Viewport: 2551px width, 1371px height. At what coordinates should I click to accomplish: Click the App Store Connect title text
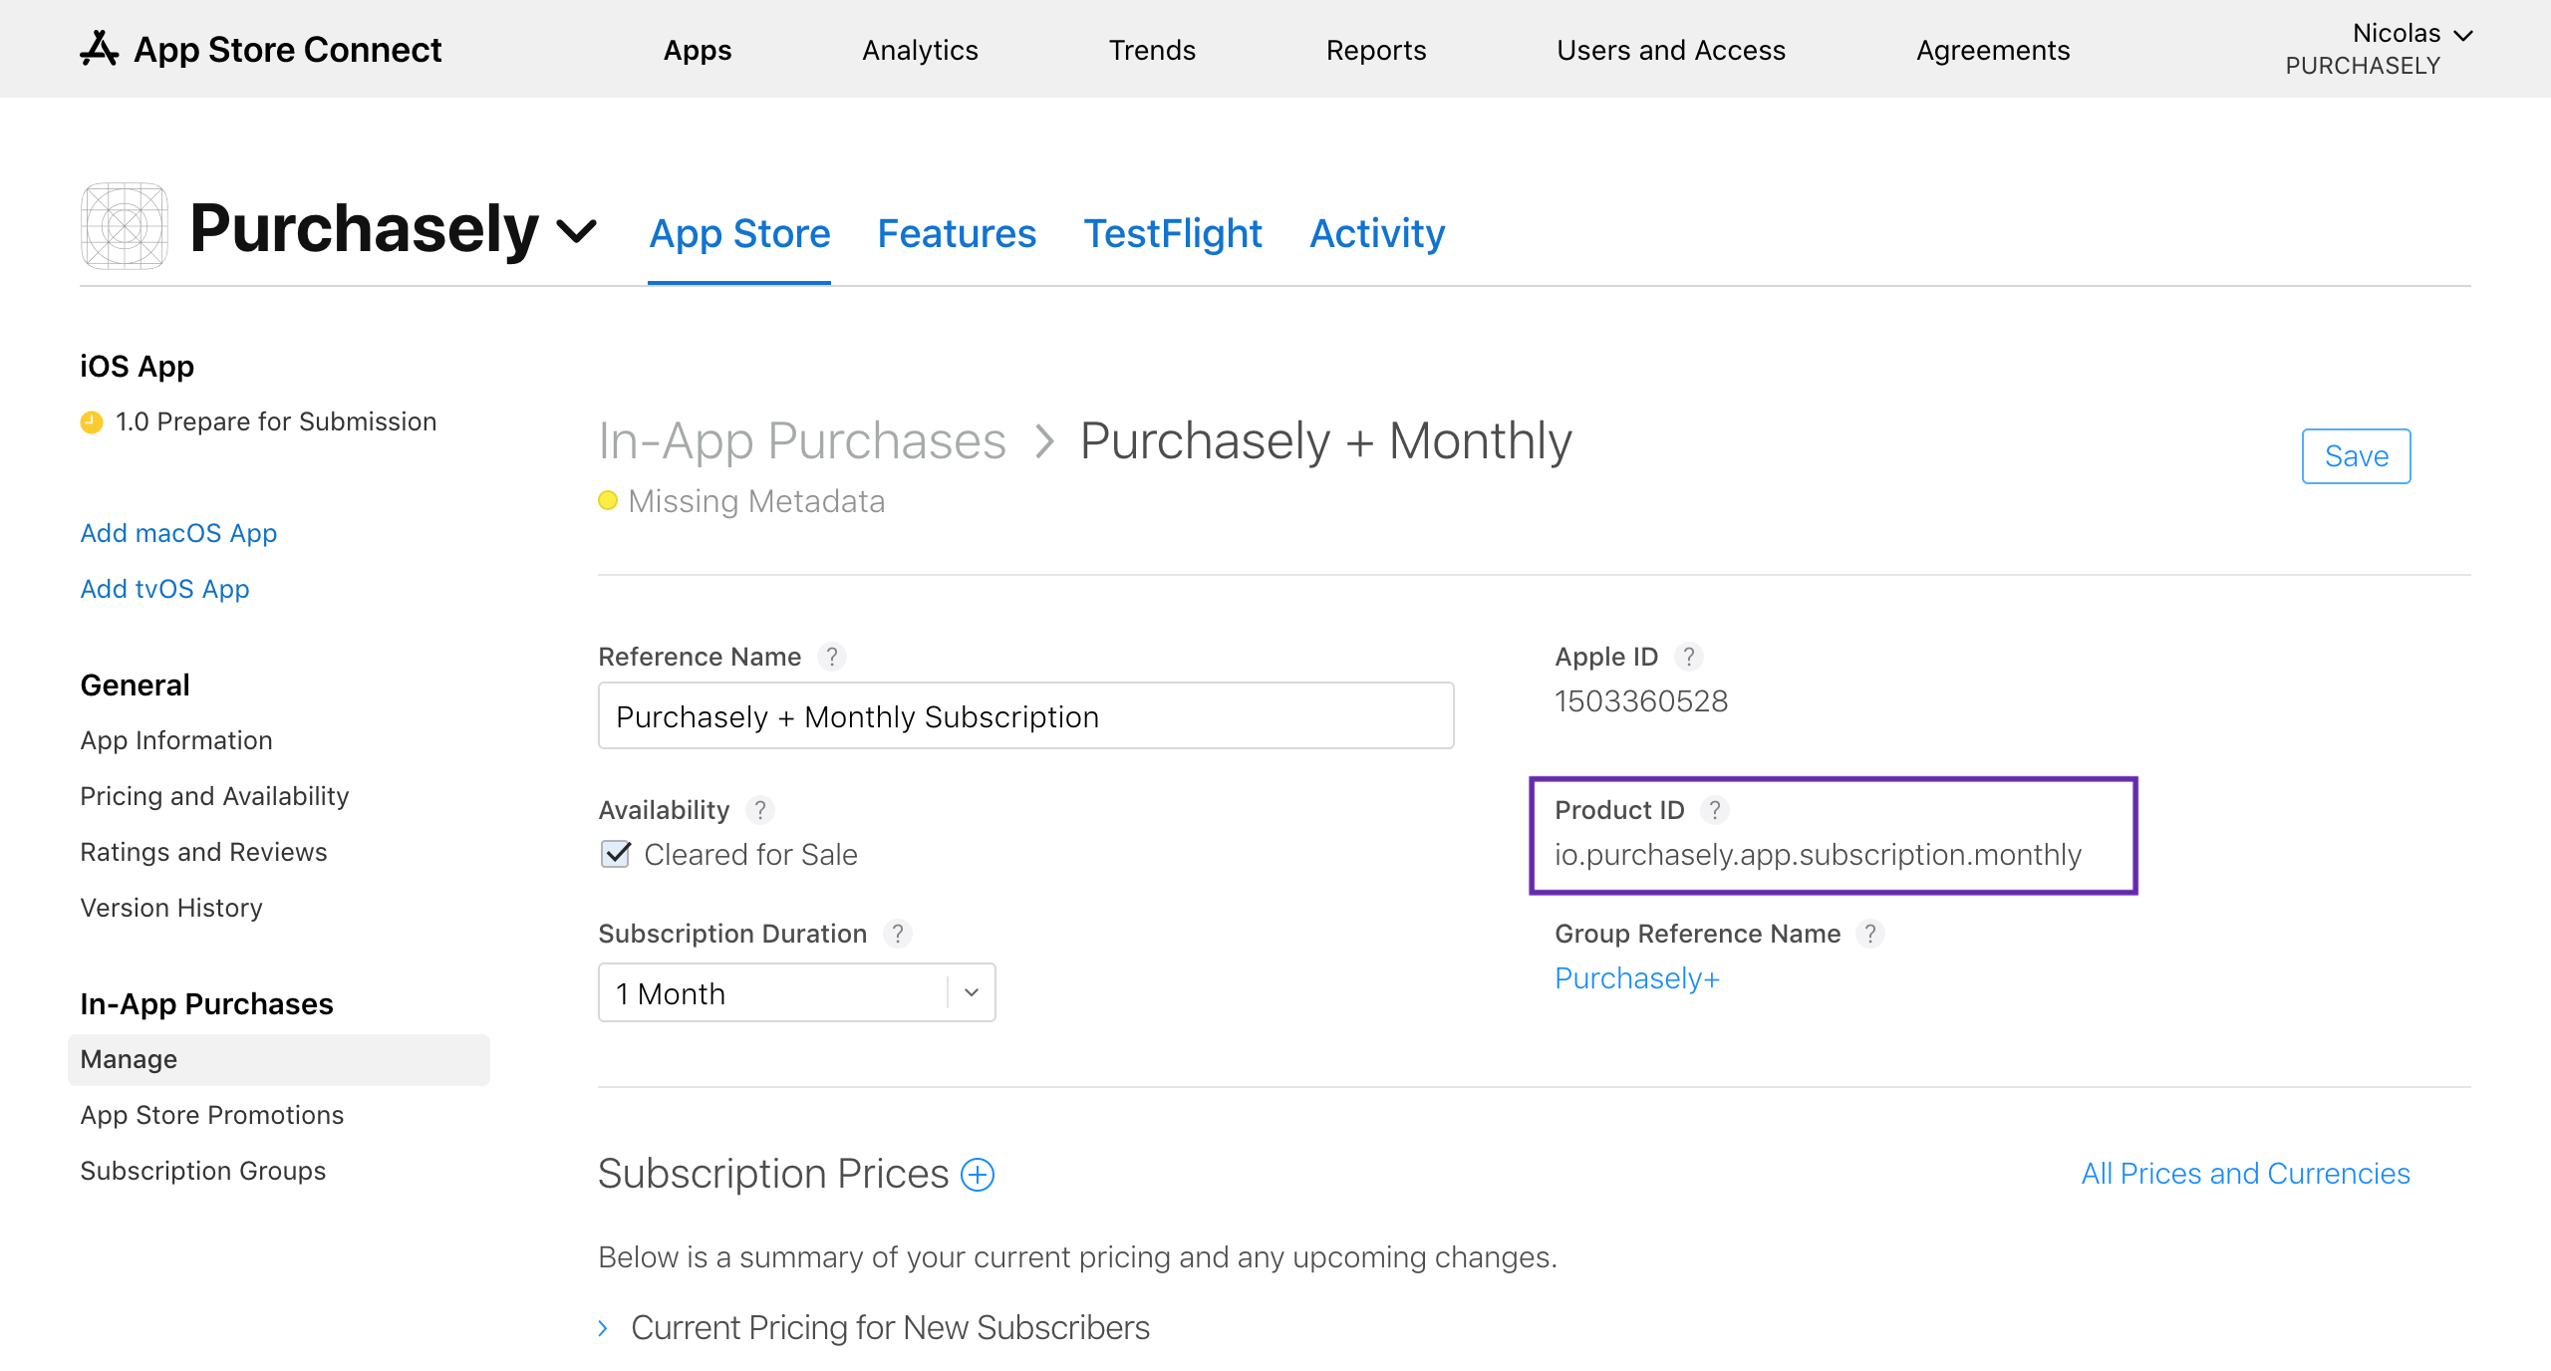pyautogui.click(x=287, y=49)
